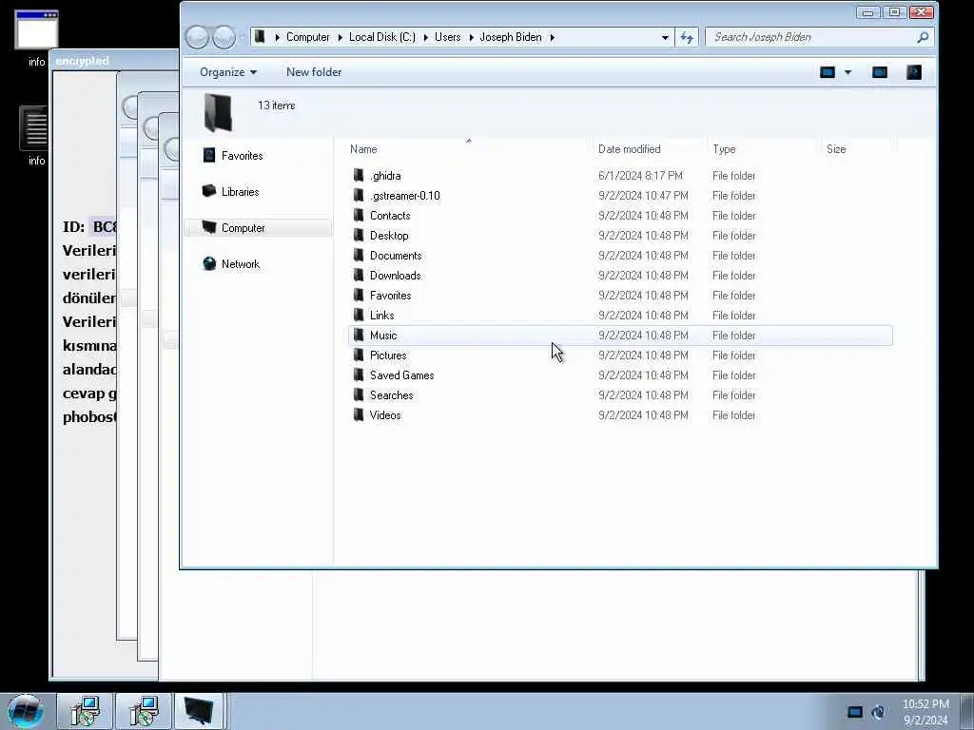Click the .ghidra folder icon
The image size is (974, 730).
tap(359, 176)
